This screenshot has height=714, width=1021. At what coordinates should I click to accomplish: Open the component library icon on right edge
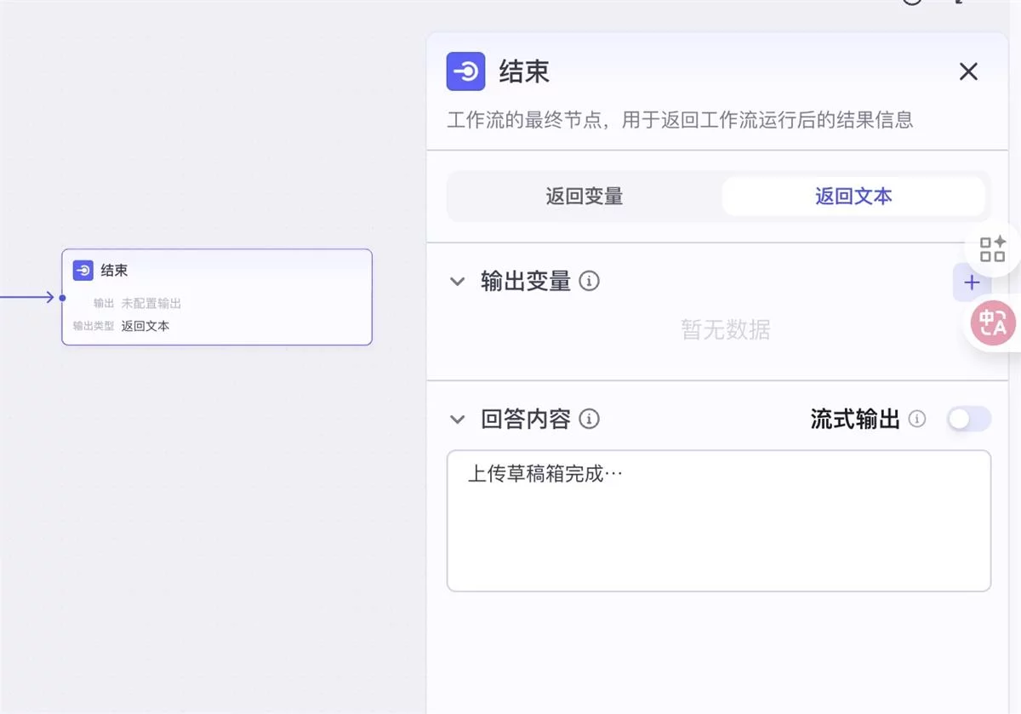(x=992, y=249)
